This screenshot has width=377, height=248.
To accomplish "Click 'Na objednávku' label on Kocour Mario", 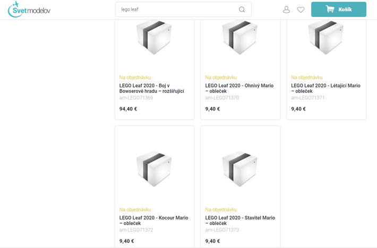I will click(x=133, y=210).
